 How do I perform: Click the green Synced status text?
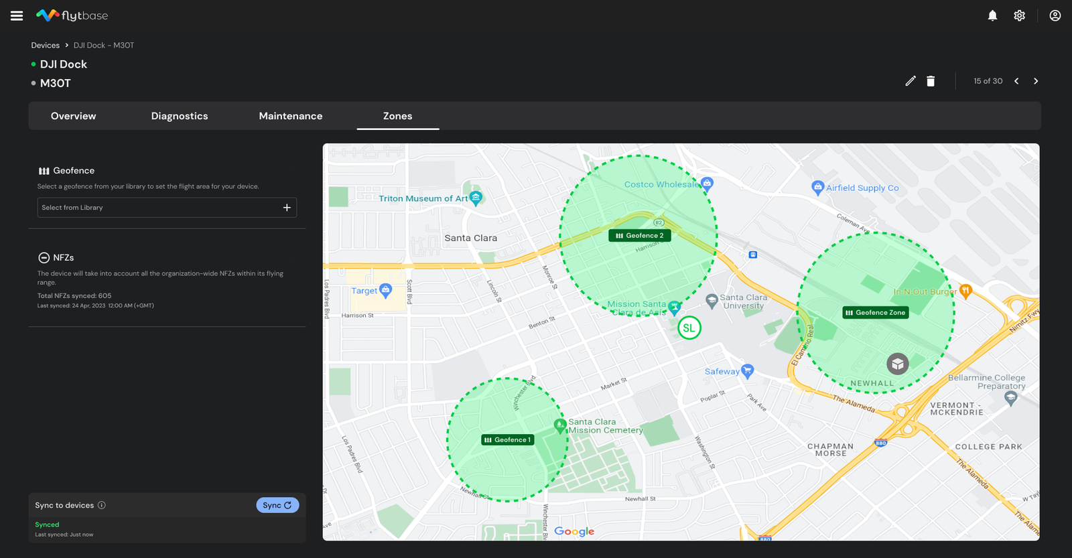47,525
